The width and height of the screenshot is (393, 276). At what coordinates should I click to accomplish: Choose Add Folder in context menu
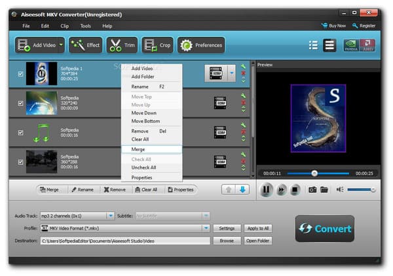[152, 77]
